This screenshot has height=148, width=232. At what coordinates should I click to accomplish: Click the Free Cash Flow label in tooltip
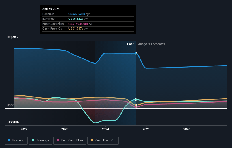pyautogui.click(x=53, y=24)
